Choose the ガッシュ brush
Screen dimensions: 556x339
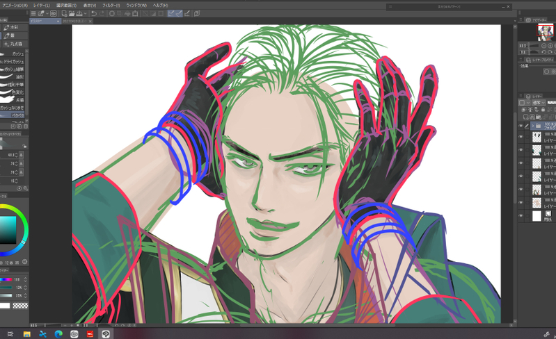(x=13, y=53)
